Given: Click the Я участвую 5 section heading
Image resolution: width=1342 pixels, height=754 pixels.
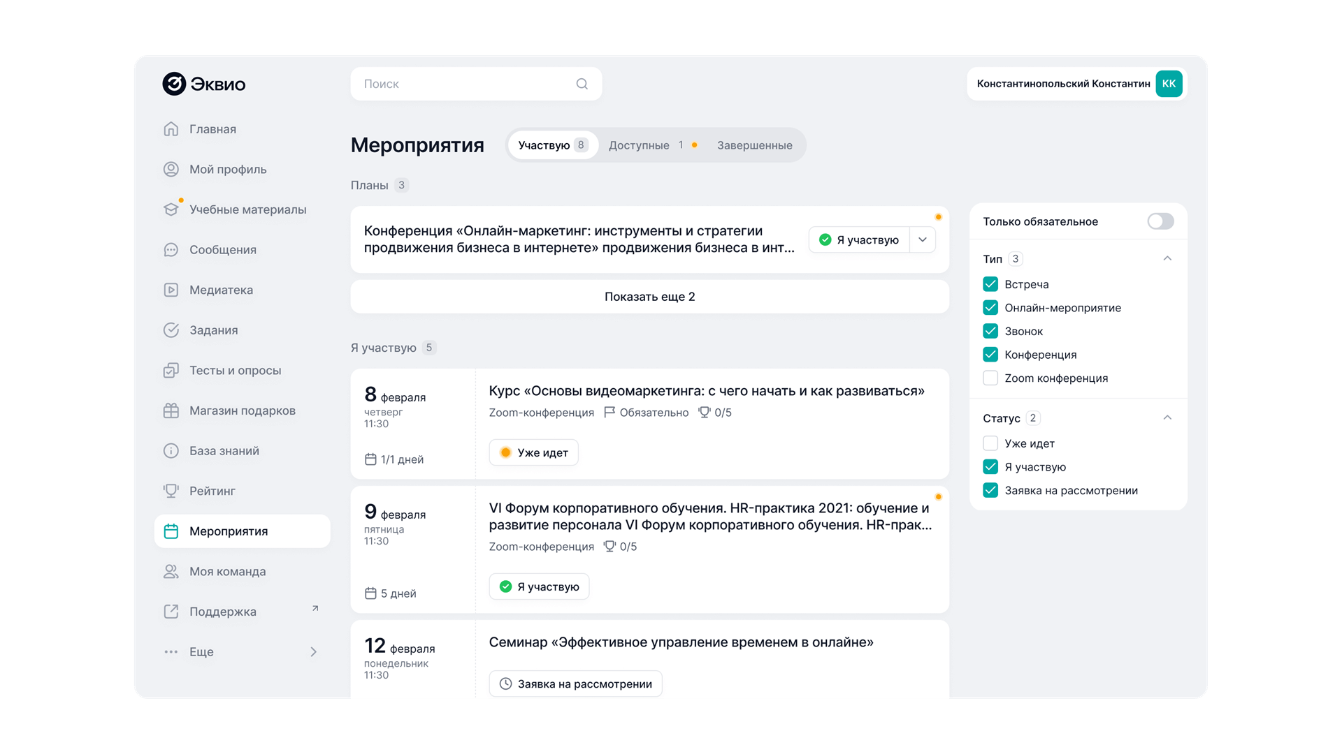Looking at the screenshot, I should (394, 348).
